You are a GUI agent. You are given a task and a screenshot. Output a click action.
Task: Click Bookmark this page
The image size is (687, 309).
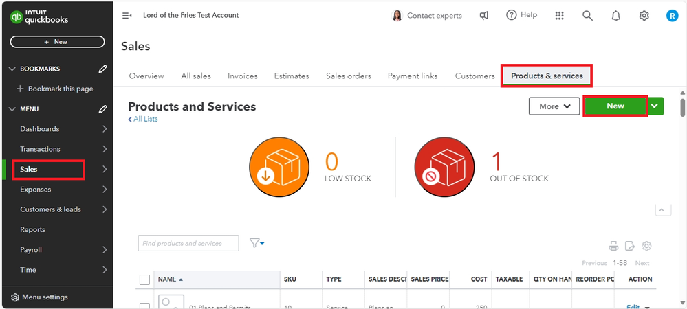click(55, 89)
